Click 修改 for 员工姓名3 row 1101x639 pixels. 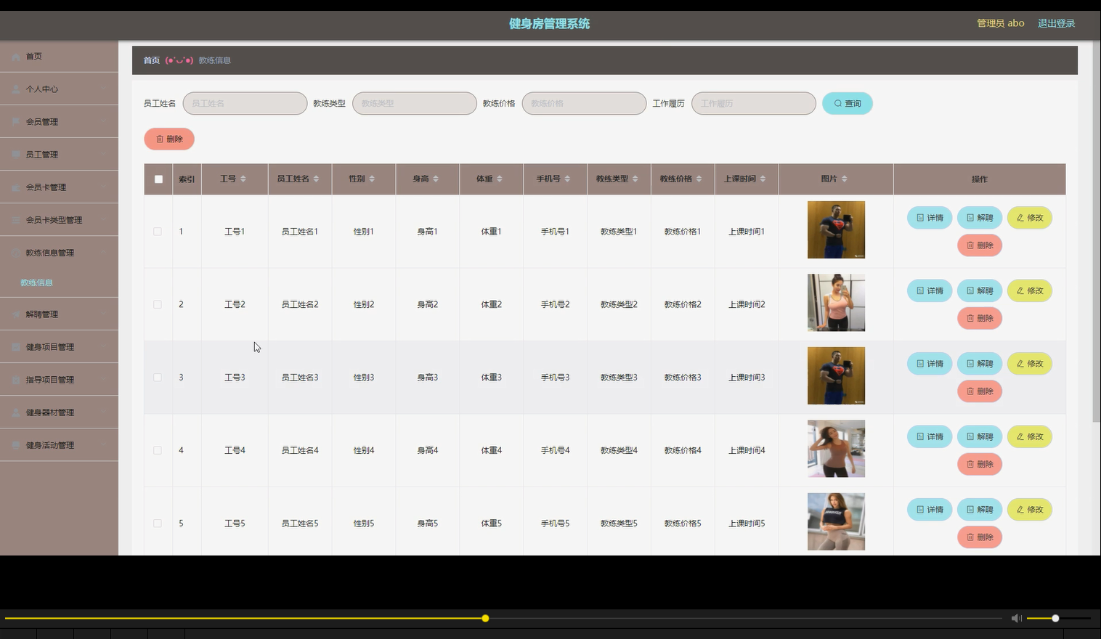coord(1030,364)
